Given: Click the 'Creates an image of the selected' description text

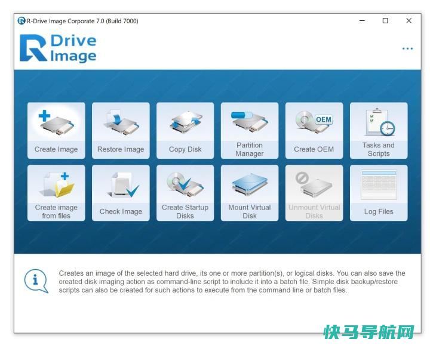Looking at the screenshot, I should coord(232,282).
